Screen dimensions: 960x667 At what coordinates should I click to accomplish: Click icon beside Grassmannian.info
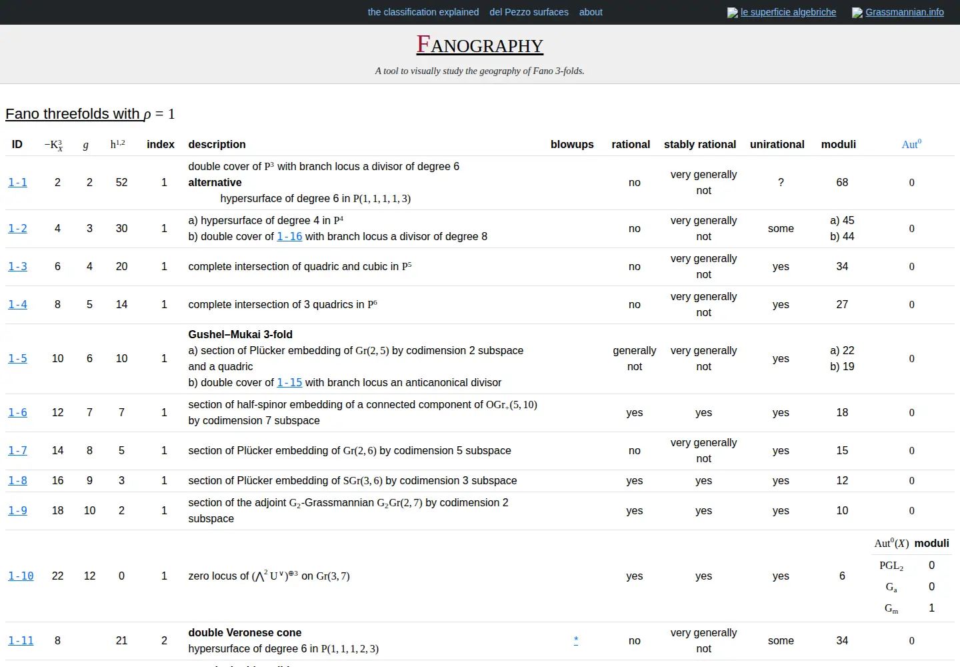tap(857, 13)
